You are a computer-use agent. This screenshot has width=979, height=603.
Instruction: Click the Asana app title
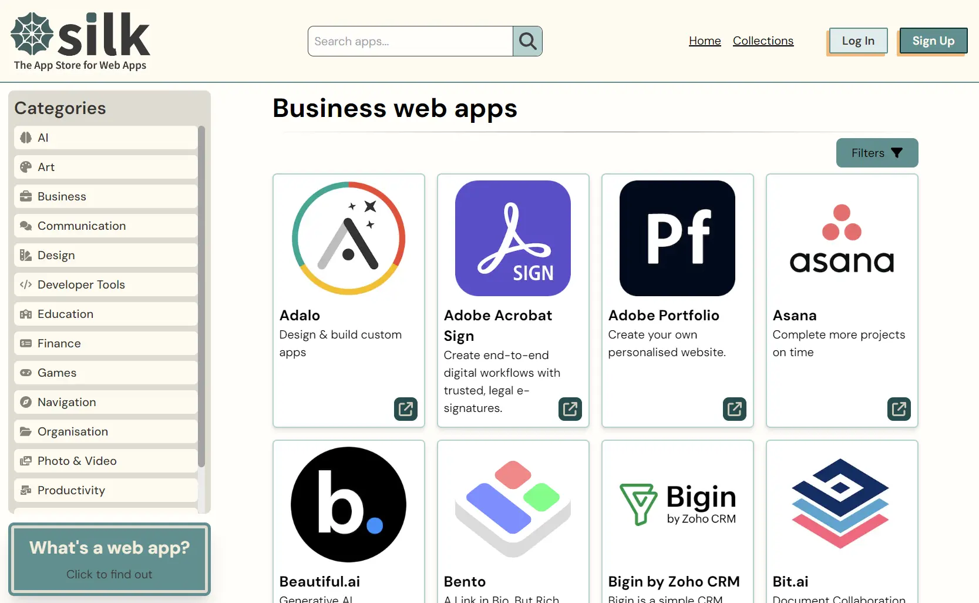pyautogui.click(x=795, y=316)
